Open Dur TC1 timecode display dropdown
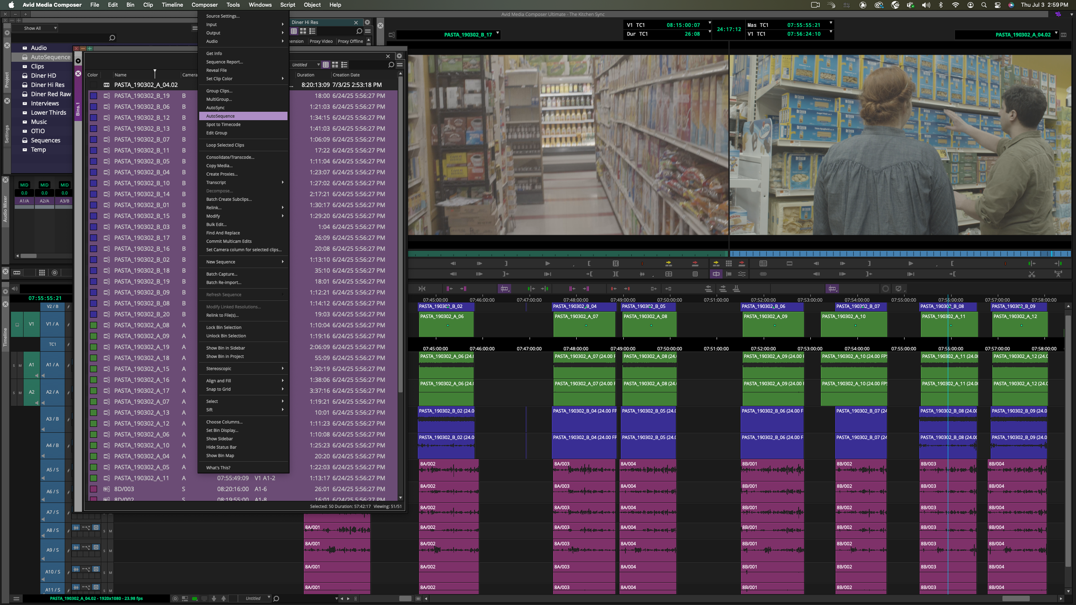This screenshot has height=605, width=1076. [710, 32]
